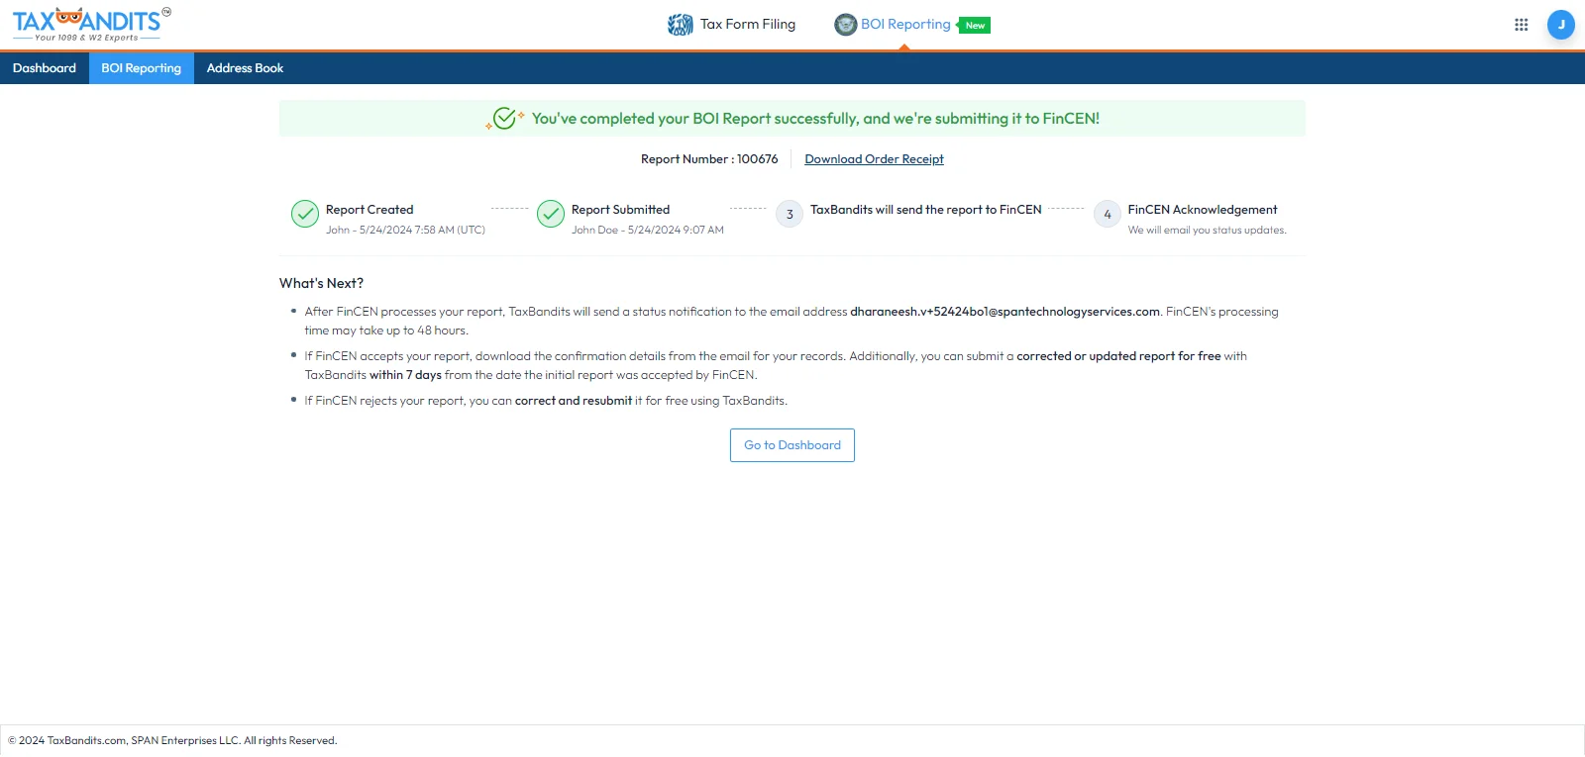Click the step 4 circle indicator
This screenshot has height=757, width=1585.
[1107, 214]
